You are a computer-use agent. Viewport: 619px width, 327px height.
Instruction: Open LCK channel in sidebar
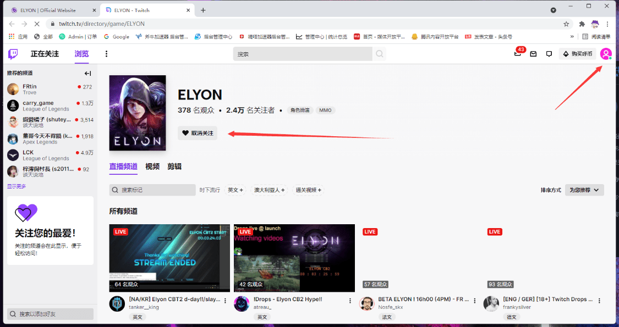pos(50,155)
